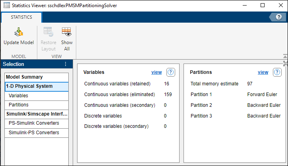Screen dimensions: 288x166
Task: Select Simulink-PS Converters item
Action: click(34, 133)
